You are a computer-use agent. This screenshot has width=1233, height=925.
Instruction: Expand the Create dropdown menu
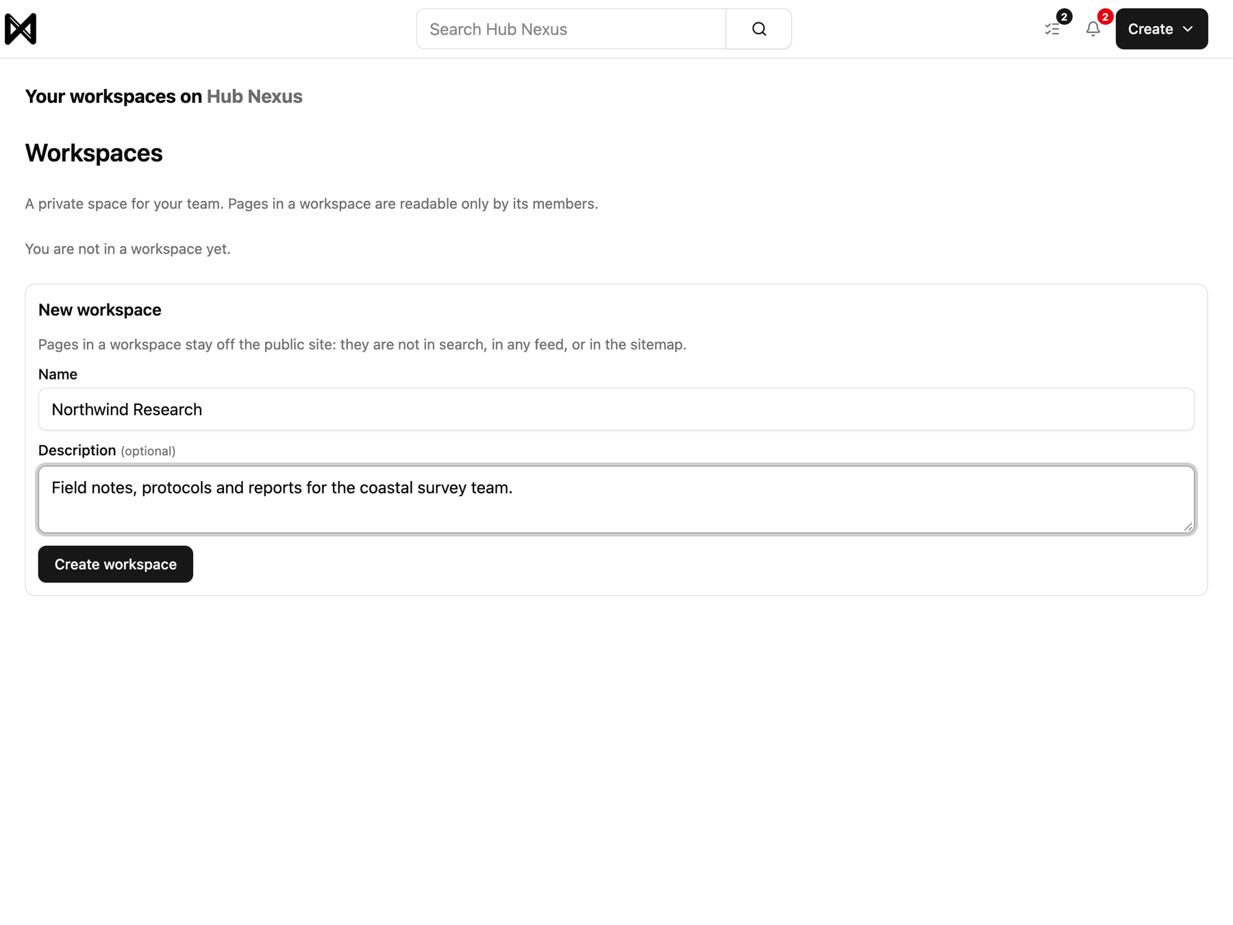click(1161, 29)
